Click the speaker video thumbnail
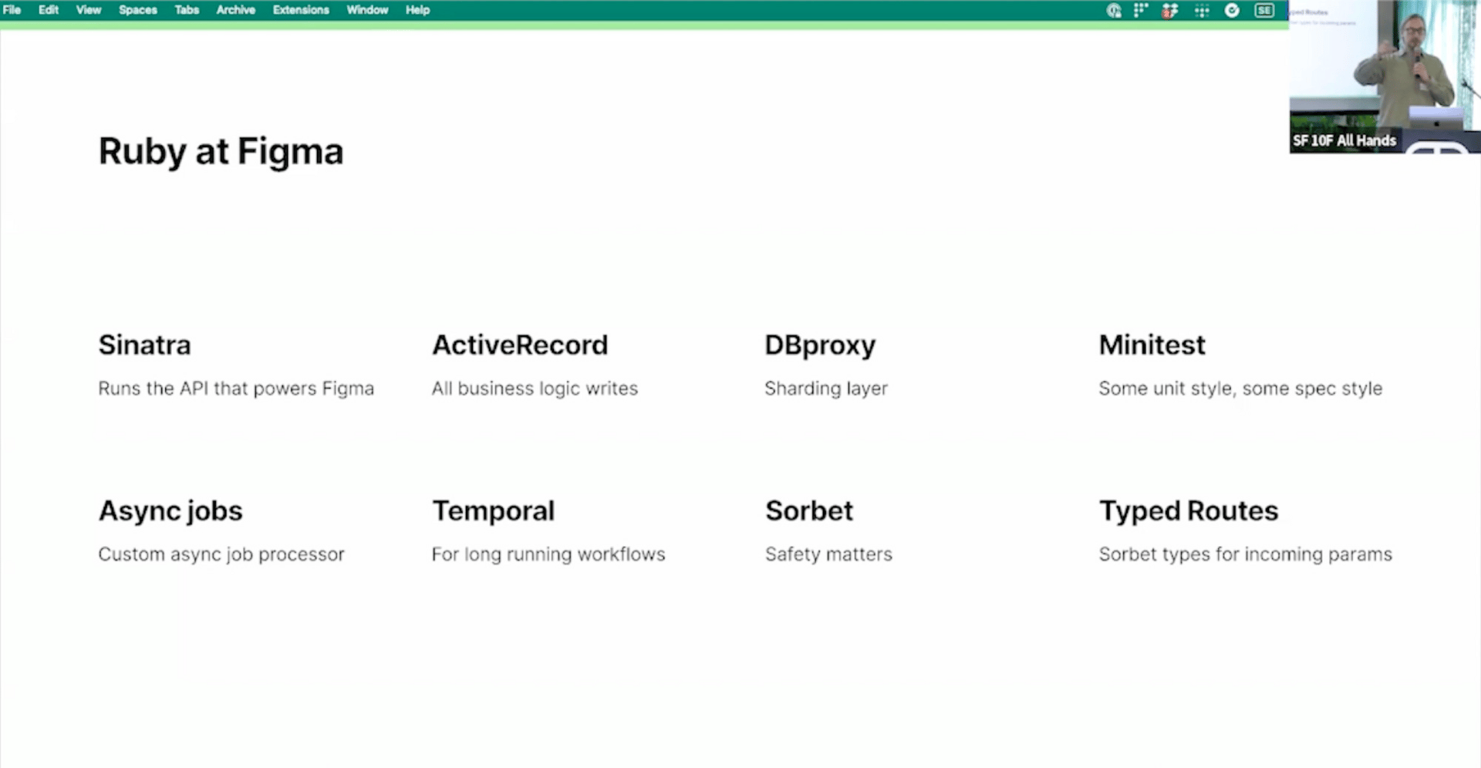This screenshot has height=768, width=1481. (x=1385, y=76)
